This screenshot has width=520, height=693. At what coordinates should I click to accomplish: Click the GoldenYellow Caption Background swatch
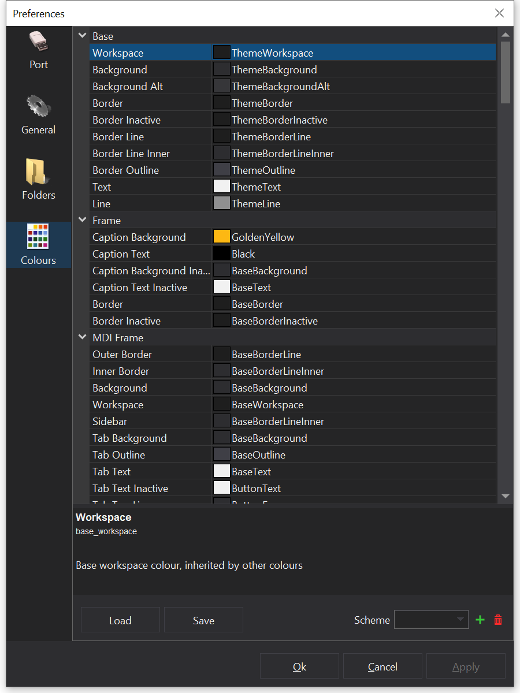(222, 237)
